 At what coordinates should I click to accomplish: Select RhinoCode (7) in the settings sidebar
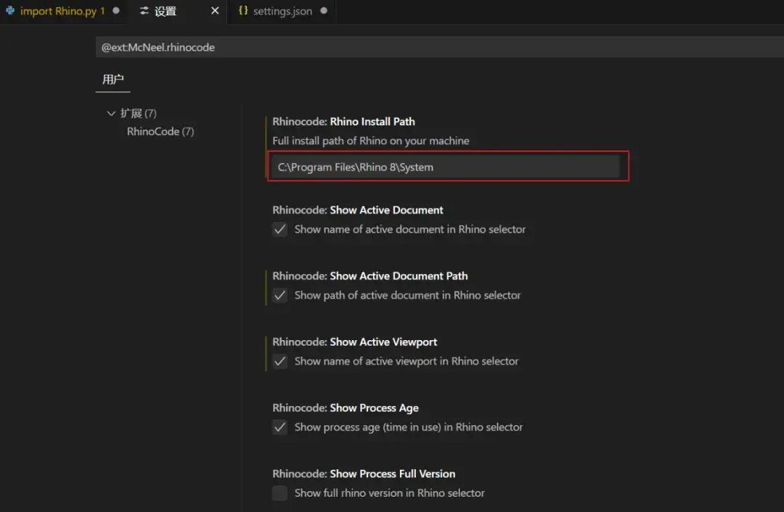(x=160, y=131)
